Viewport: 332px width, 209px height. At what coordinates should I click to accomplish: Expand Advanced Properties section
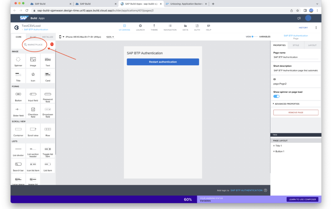pyautogui.click(x=286, y=104)
